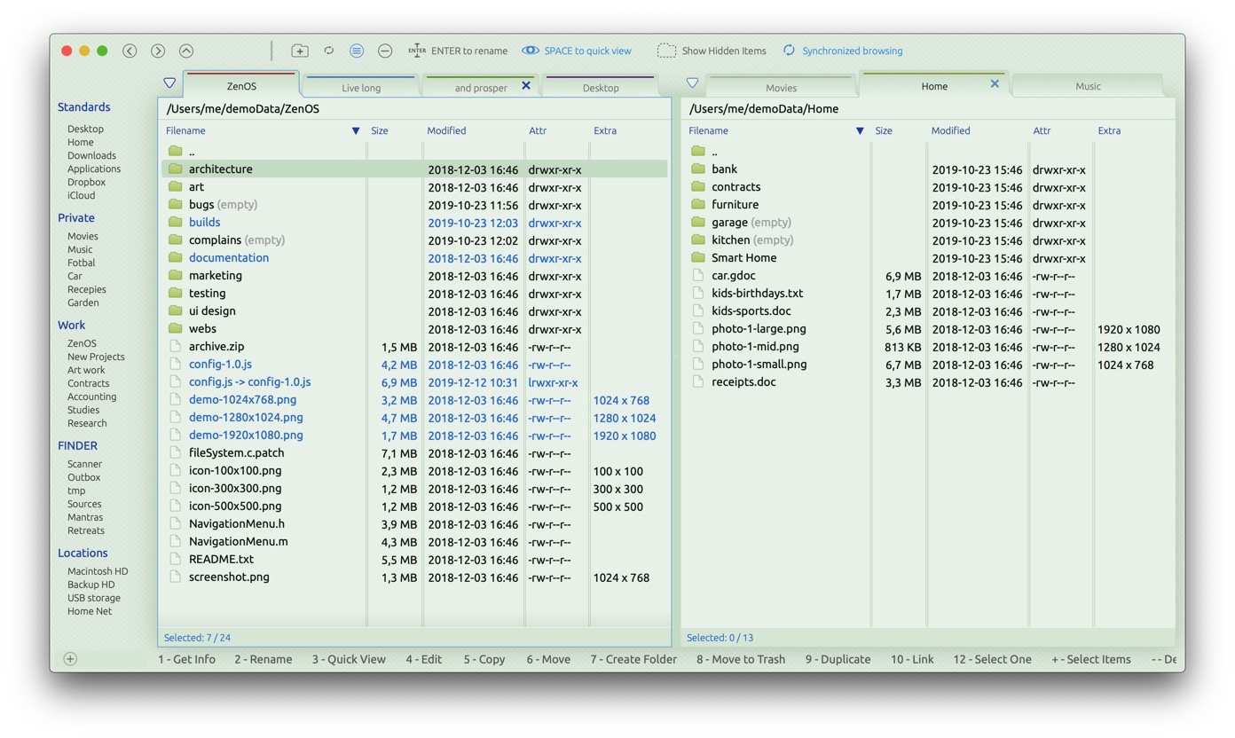Click the new folder toolbar icon
This screenshot has width=1235, height=738.
300,51
